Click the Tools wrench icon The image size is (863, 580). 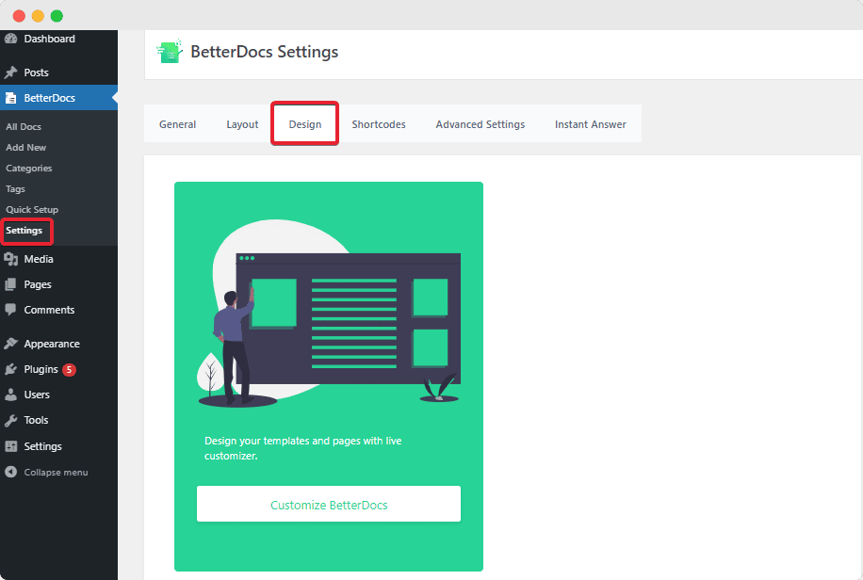10,420
